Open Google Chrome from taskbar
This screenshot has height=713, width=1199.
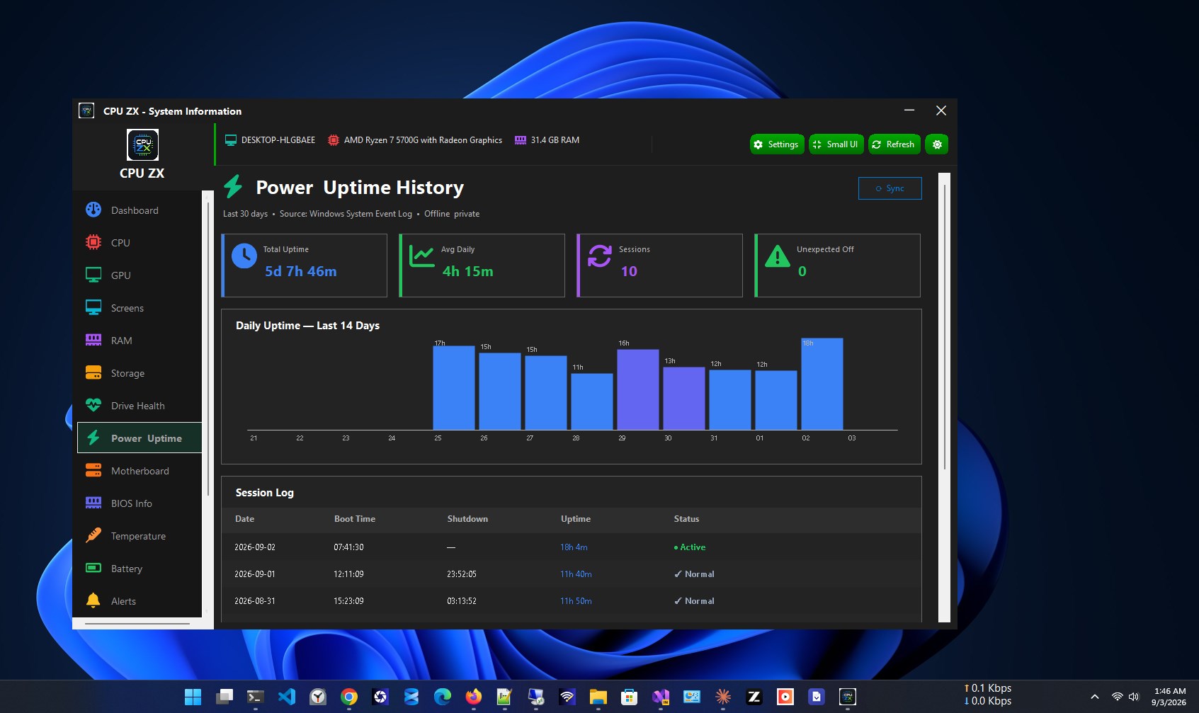pos(349,697)
